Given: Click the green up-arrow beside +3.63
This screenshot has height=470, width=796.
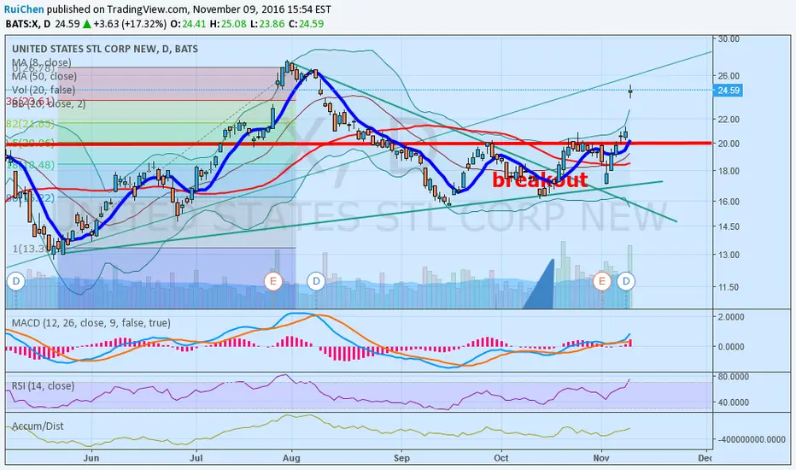Looking at the screenshot, I should tap(87, 24).
